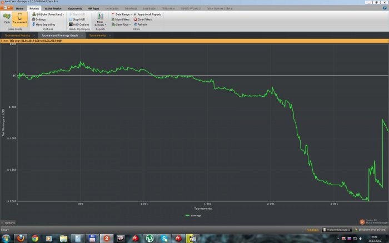Expand the Game Type dropdown
The image size is (389, 243).
(121, 24)
